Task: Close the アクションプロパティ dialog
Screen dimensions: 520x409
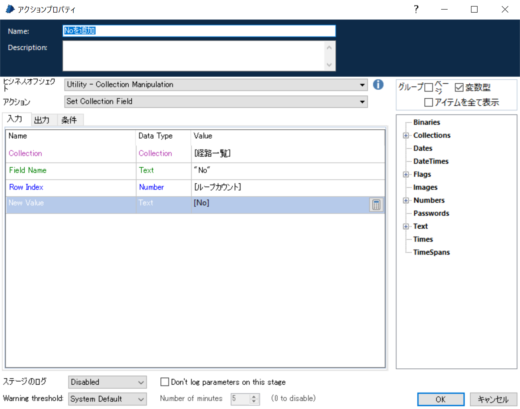Action: [x=505, y=10]
